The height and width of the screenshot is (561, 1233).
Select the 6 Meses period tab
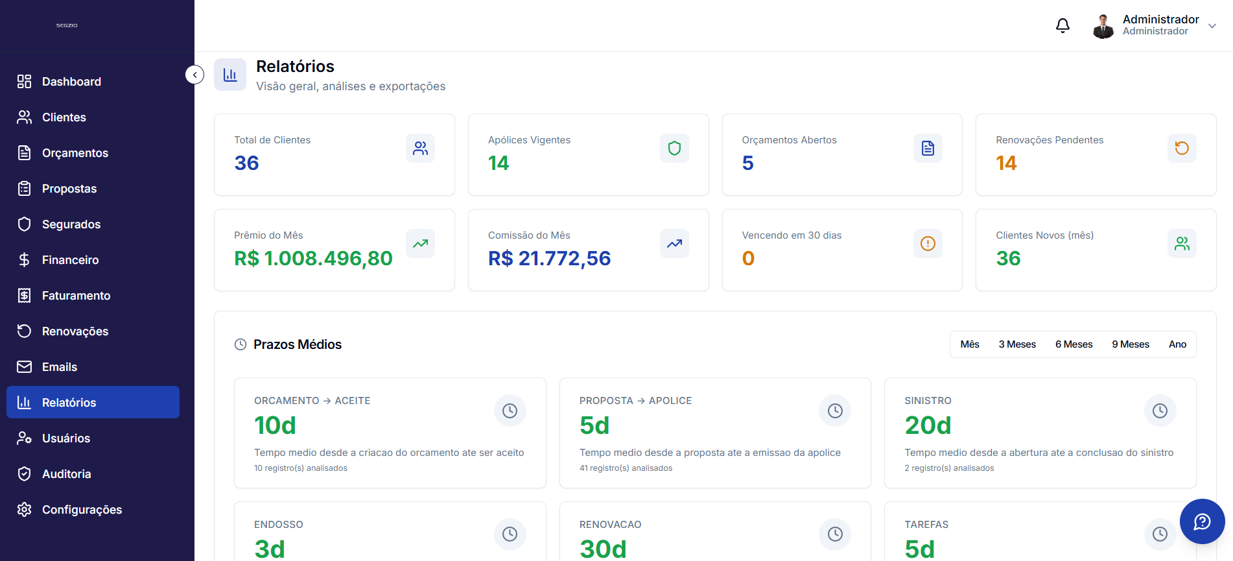pos(1074,344)
